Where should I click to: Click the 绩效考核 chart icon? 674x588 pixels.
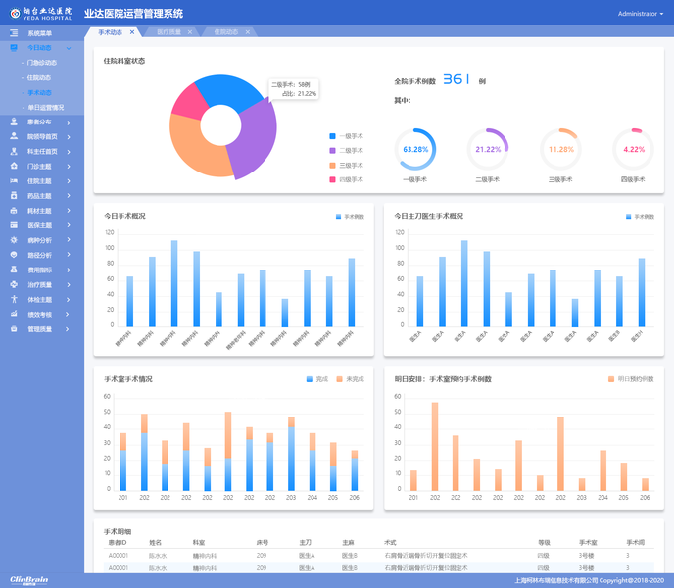click(14, 314)
